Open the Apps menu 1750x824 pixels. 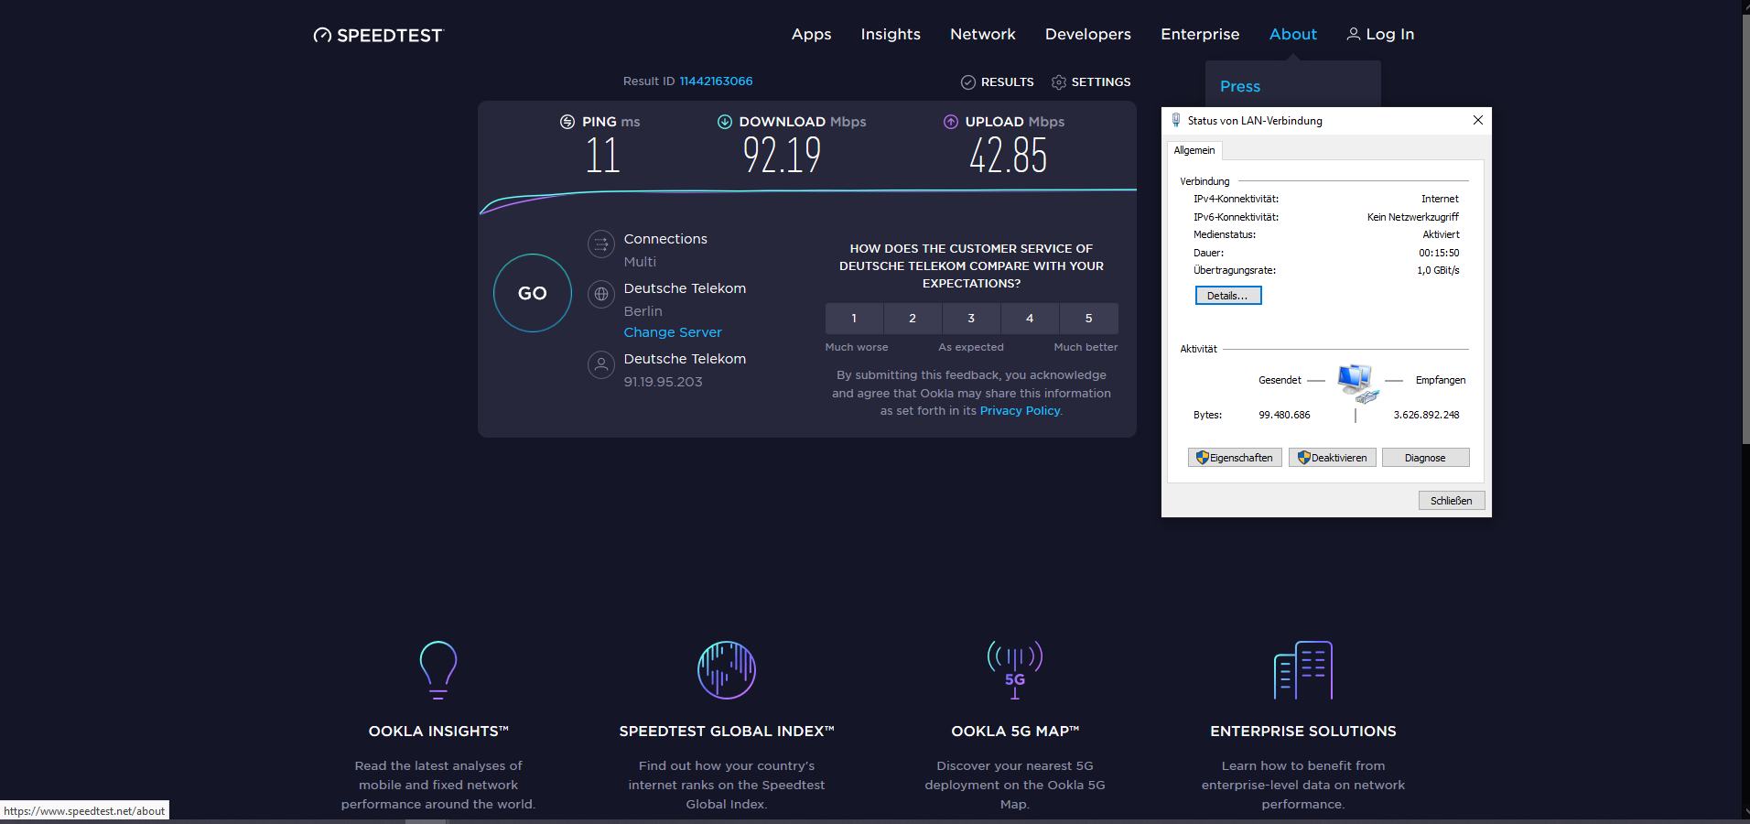pyautogui.click(x=812, y=34)
